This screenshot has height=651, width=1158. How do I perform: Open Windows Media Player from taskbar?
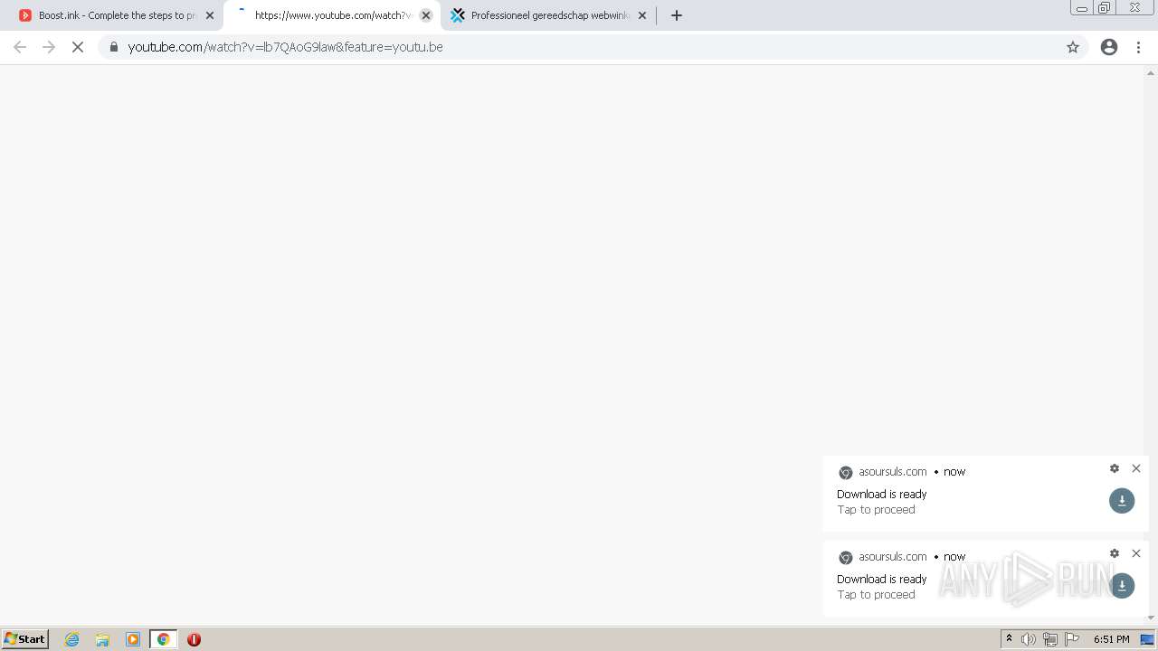tap(133, 639)
